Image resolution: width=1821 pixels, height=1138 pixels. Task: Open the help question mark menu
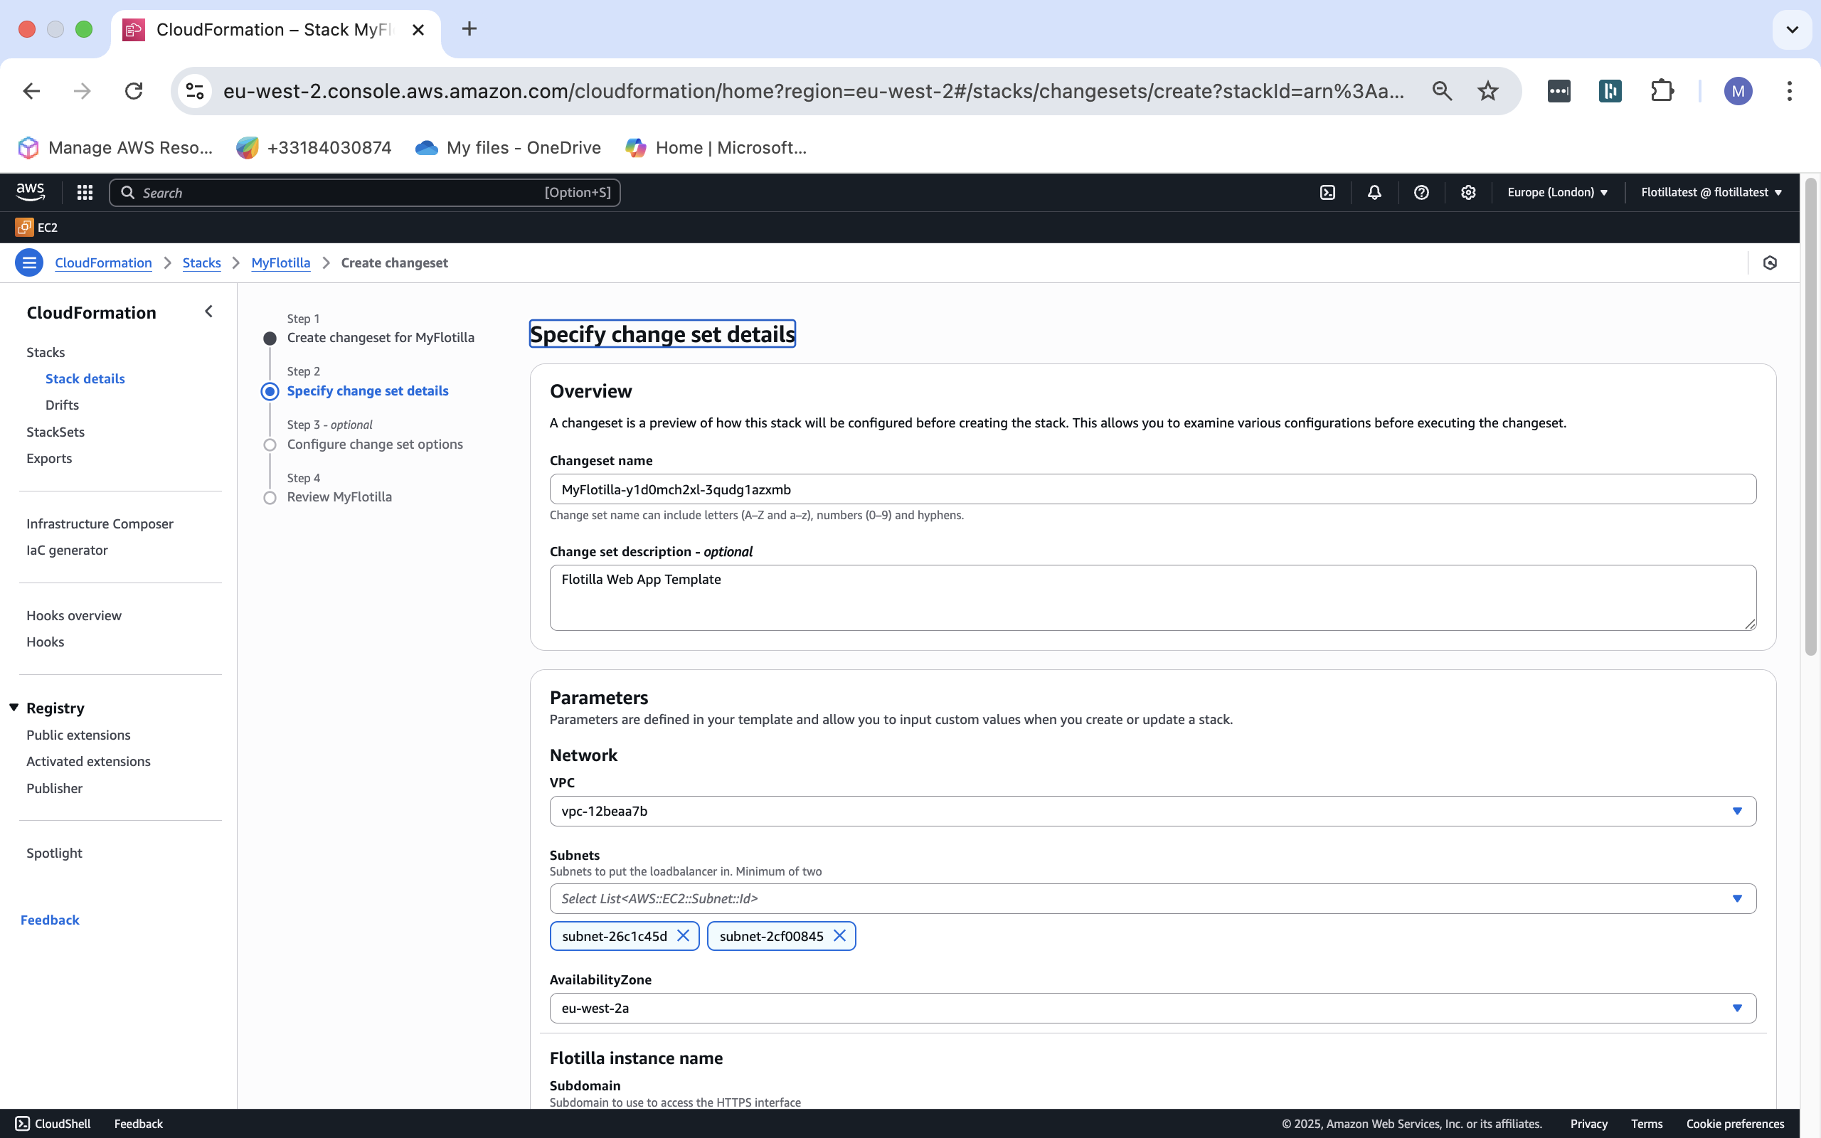click(1421, 193)
